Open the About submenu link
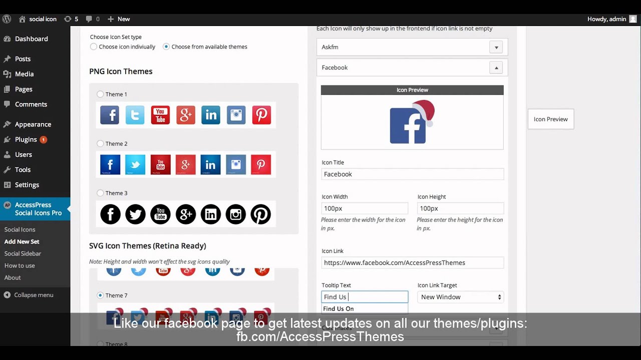The height and width of the screenshot is (360, 641). click(x=13, y=277)
